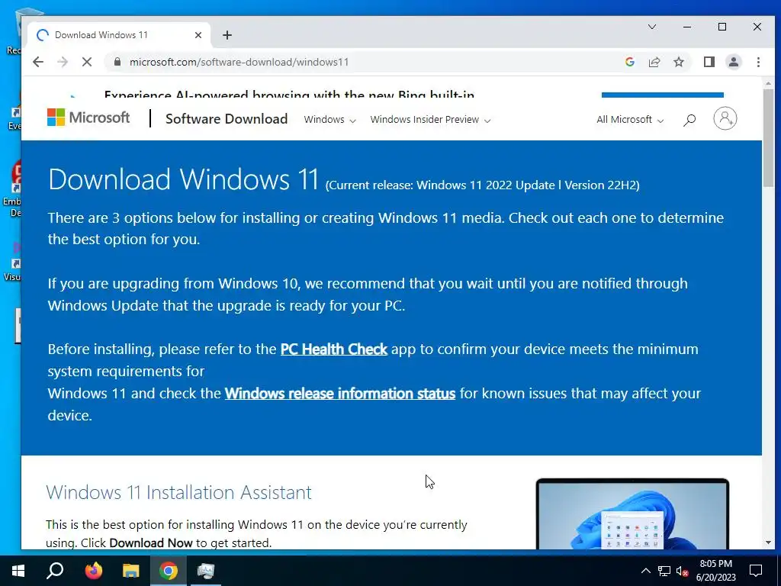The width and height of the screenshot is (781, 586).
Task: Sign in with the account icon
Action: click(x=725, y=118)
